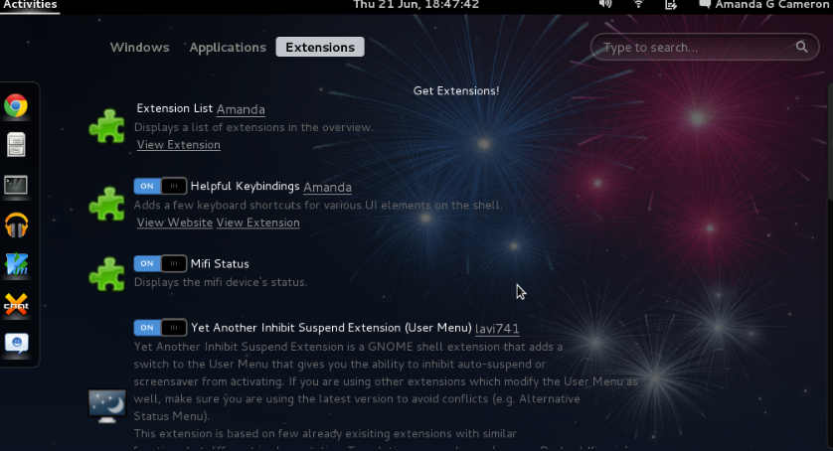This screenshot has height=451, width=833.
Task: Click View Extension for Helpful Keybindings
Action: pos(258,223)
